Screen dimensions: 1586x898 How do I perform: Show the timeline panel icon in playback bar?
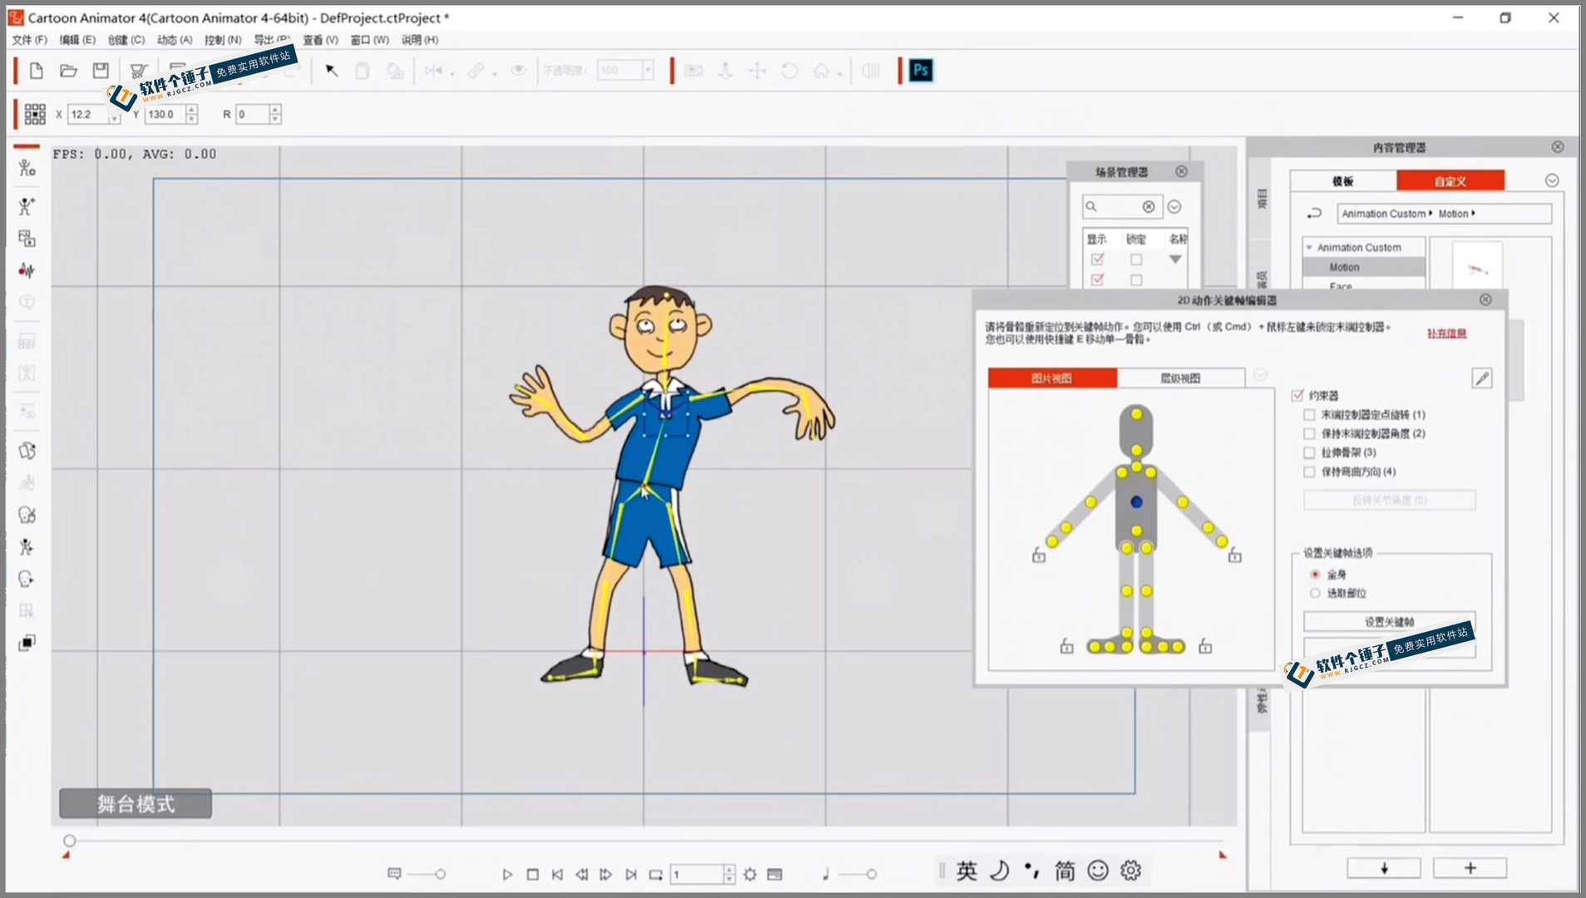[x=774, y=874]
